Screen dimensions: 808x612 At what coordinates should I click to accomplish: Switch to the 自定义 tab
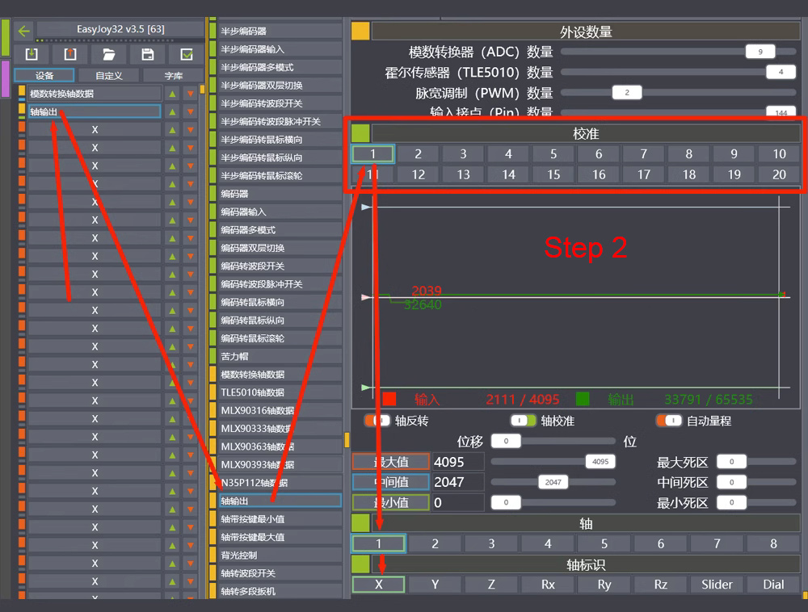pyautogui.click(x=108, y=76)
